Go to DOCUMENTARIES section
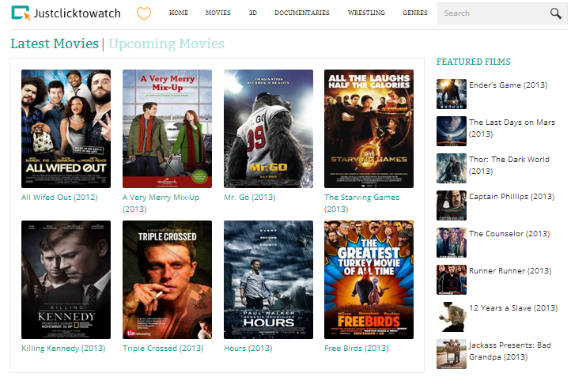This screenshot has width=571, height=377. click(x=302, y=13)
